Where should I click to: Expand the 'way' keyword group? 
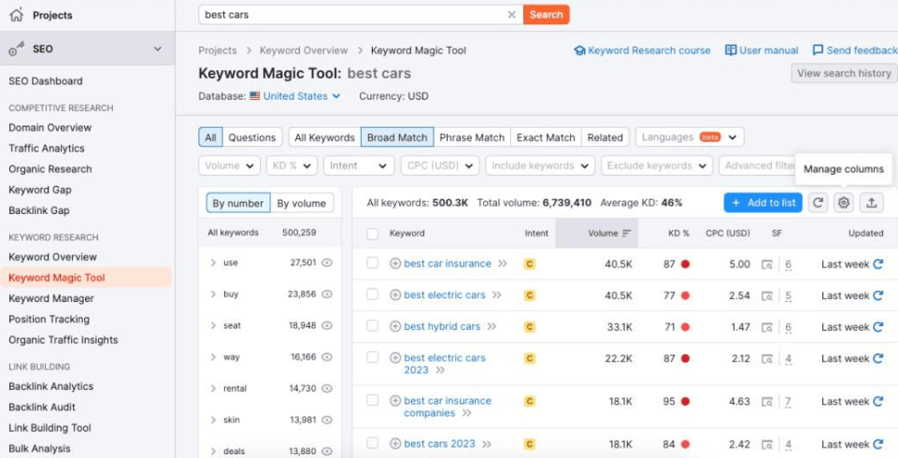pyautogui.click(x=213, y=357)
